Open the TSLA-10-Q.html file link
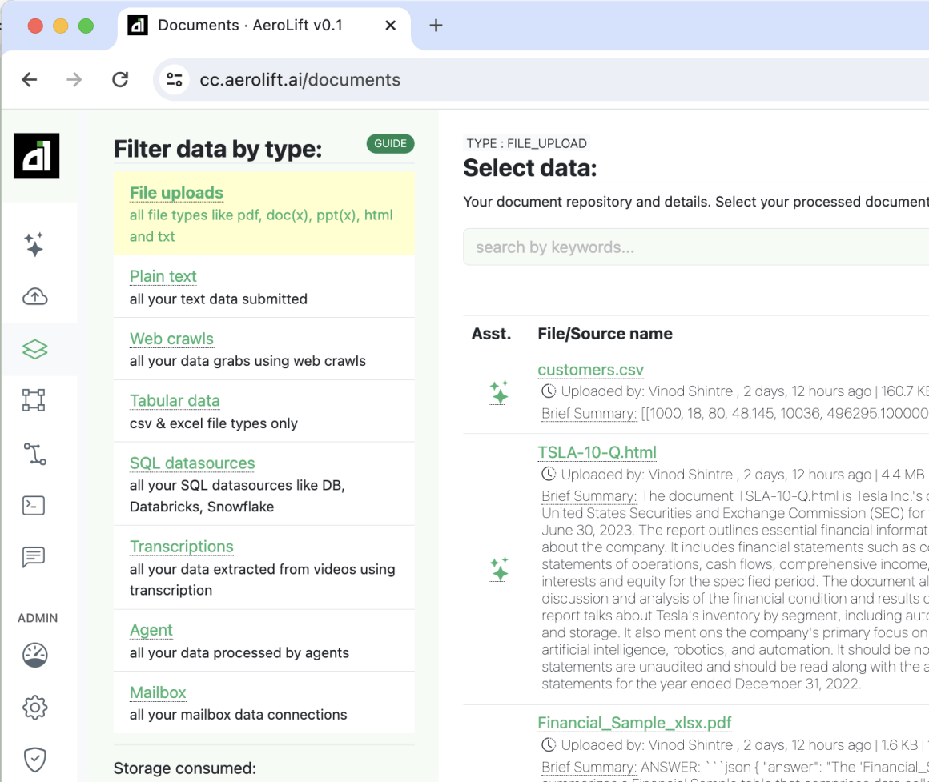The height and width of the screenshot is (782, 929). 597,453
